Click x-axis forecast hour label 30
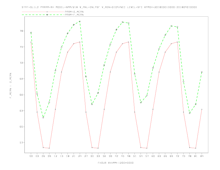220x170 pixels. [x=92, y=156]
